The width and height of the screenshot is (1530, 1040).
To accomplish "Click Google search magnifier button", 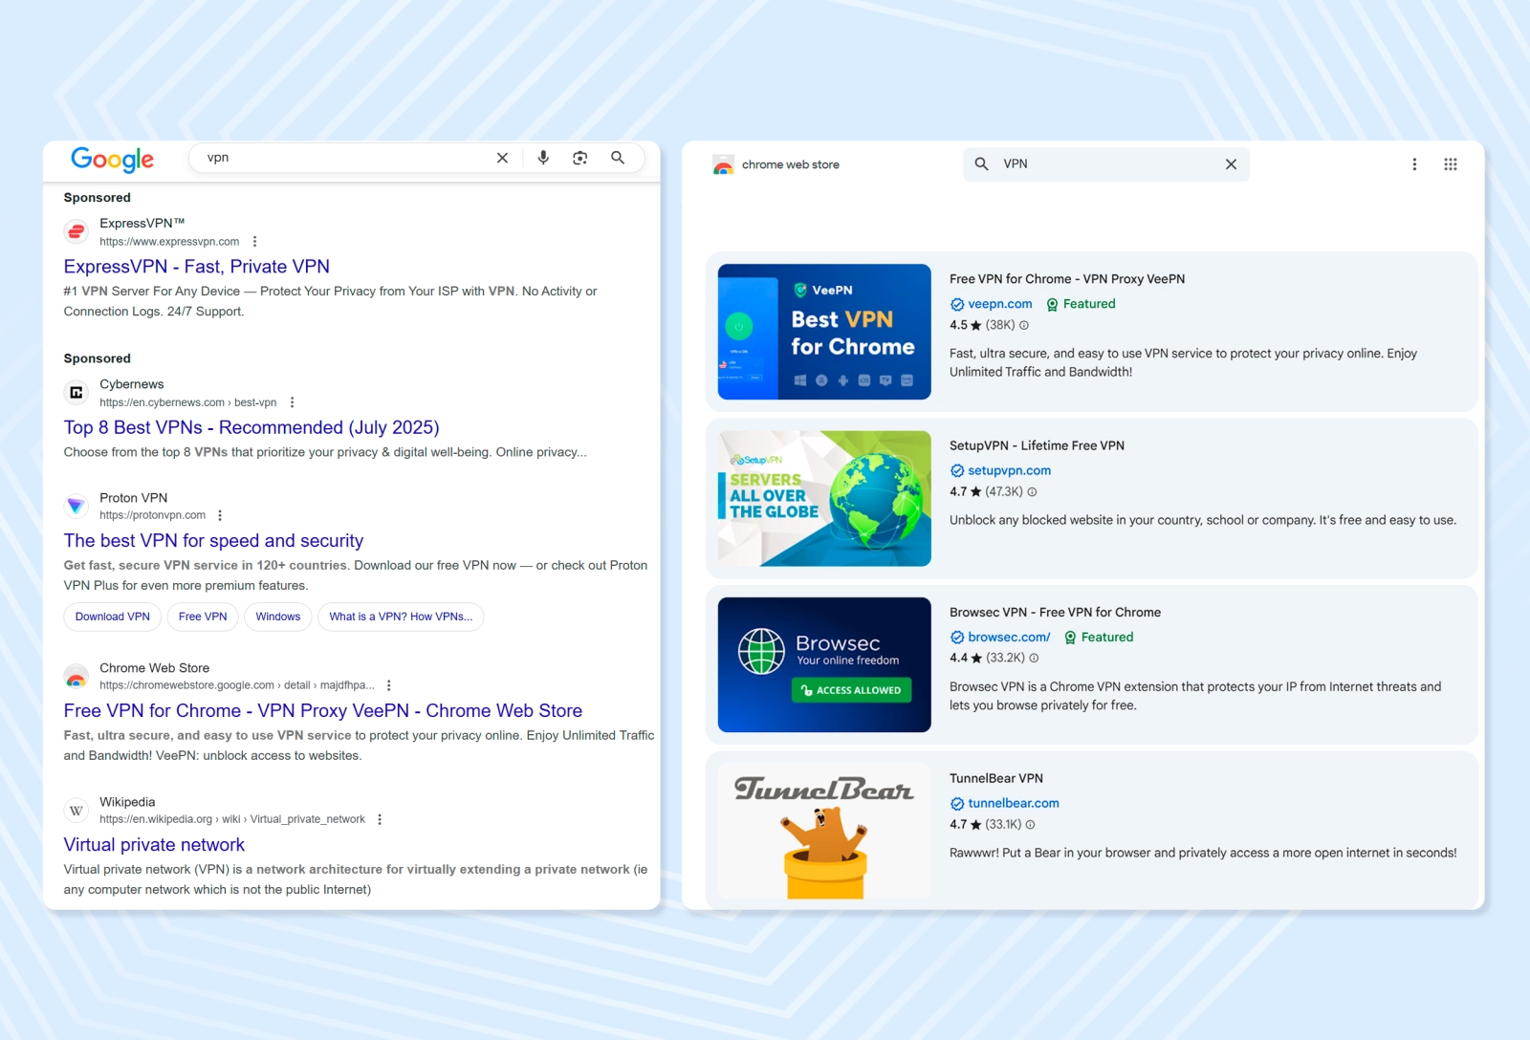I will 618,158.
